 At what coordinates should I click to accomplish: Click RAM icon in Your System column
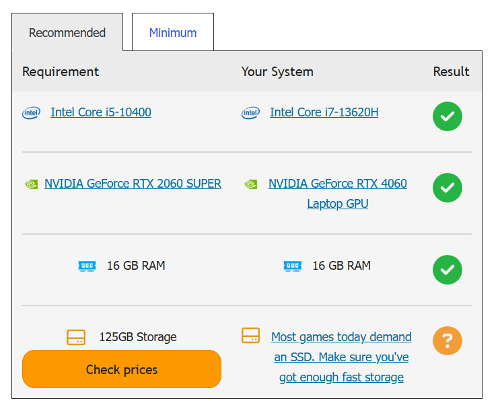tap(293, 266)
